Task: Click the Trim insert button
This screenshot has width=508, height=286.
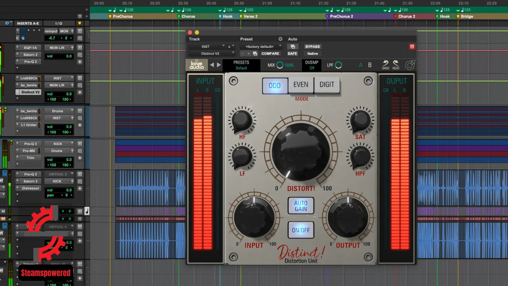Action: [29, 158]
